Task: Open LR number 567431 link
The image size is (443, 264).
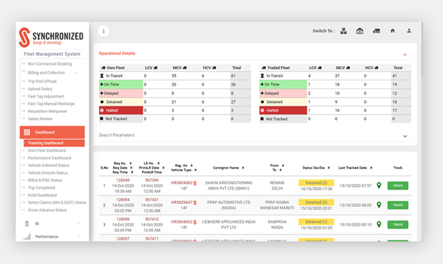Action: [152, 200]
